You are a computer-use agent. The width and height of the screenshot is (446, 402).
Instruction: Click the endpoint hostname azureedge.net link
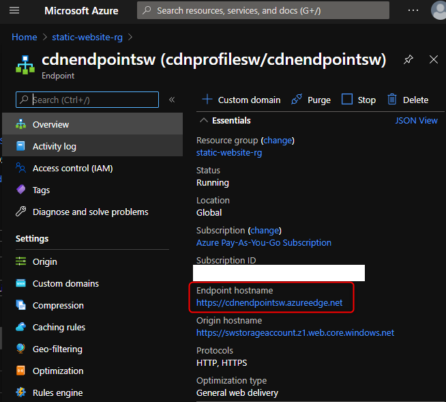pyautogui.click(x=269, y=302)
